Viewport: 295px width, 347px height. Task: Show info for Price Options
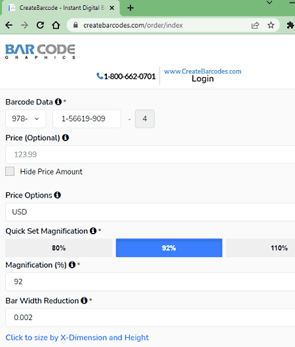tap(58, 195)
